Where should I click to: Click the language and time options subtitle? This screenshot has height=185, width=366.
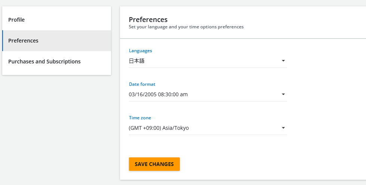[186, 27]
